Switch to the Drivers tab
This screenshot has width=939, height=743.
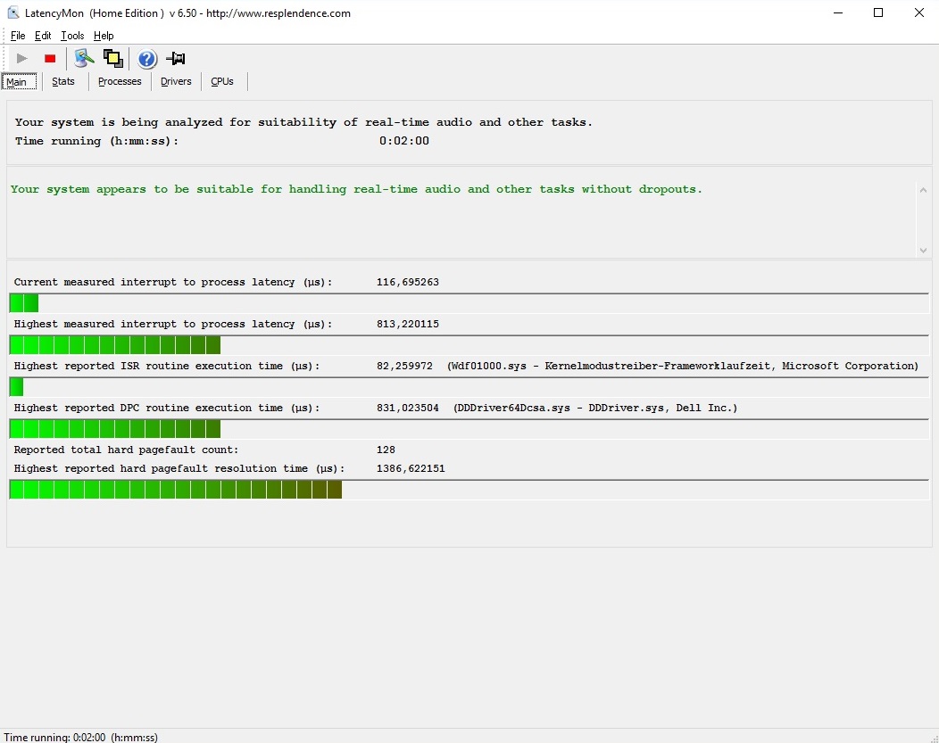(x=176, y=81)
